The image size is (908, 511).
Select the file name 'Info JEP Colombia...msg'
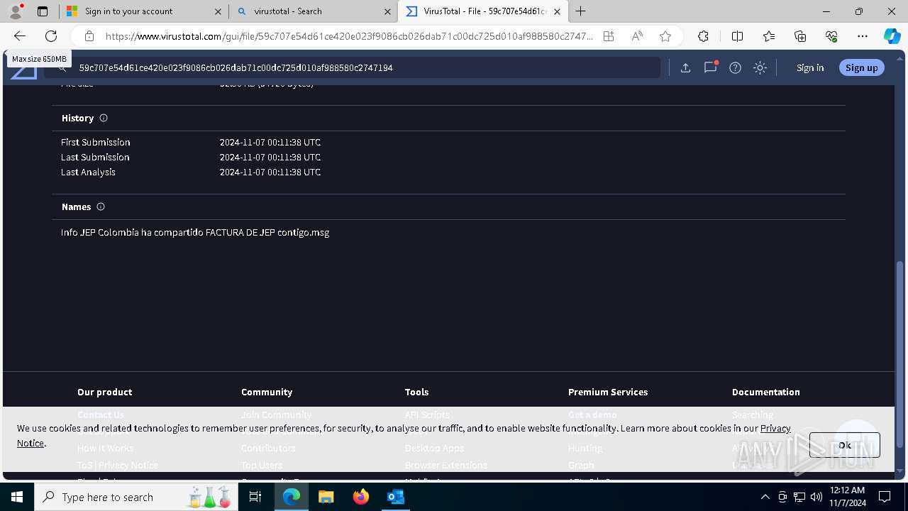click(195, 232)
